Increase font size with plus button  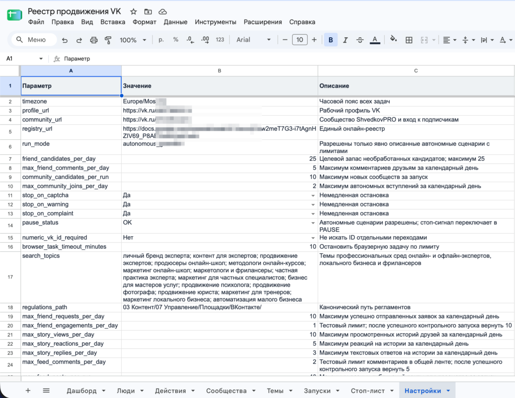click(314, 40)
